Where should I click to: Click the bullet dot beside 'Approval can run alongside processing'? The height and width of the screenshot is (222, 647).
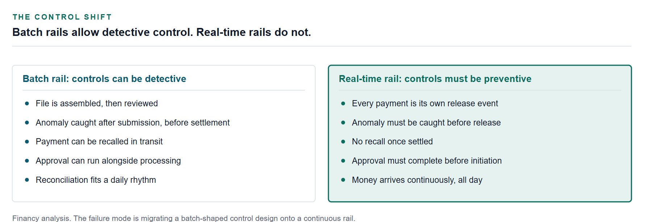[27, 161]
